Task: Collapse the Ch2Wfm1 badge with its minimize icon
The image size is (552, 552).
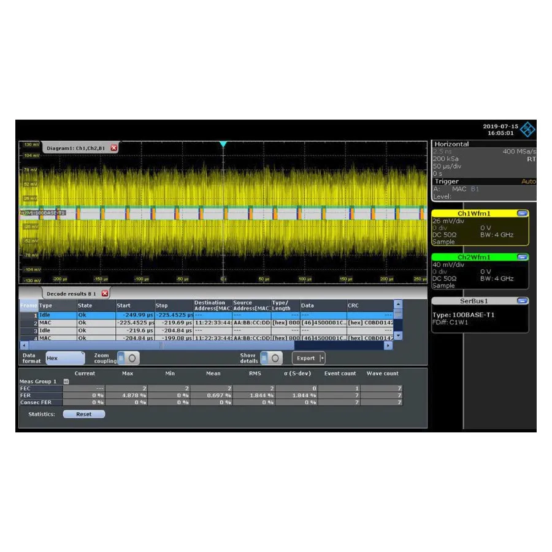Action: [522, 256]
